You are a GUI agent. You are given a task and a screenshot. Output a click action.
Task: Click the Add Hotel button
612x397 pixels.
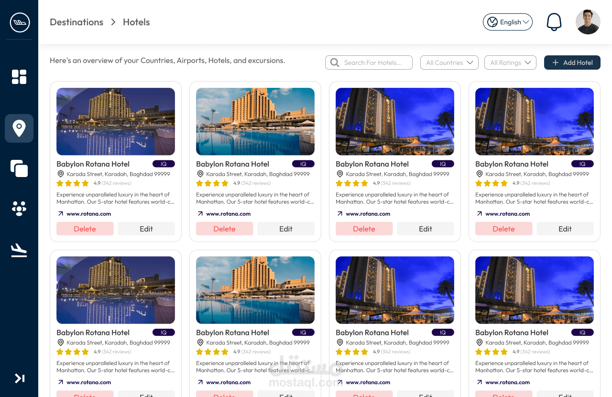coord(572,63)
